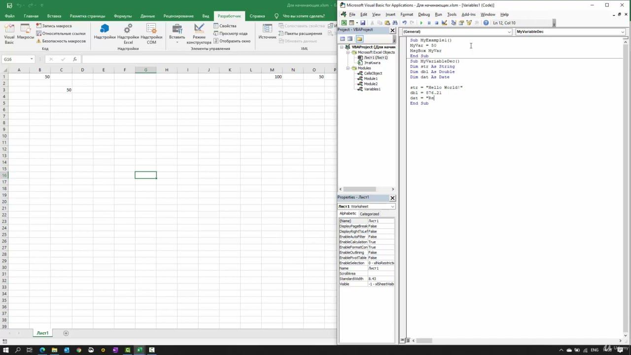Screen dimensions: 631x355
Task: Open the Debug menu in VBA editor
Action: tap(423, 14)
